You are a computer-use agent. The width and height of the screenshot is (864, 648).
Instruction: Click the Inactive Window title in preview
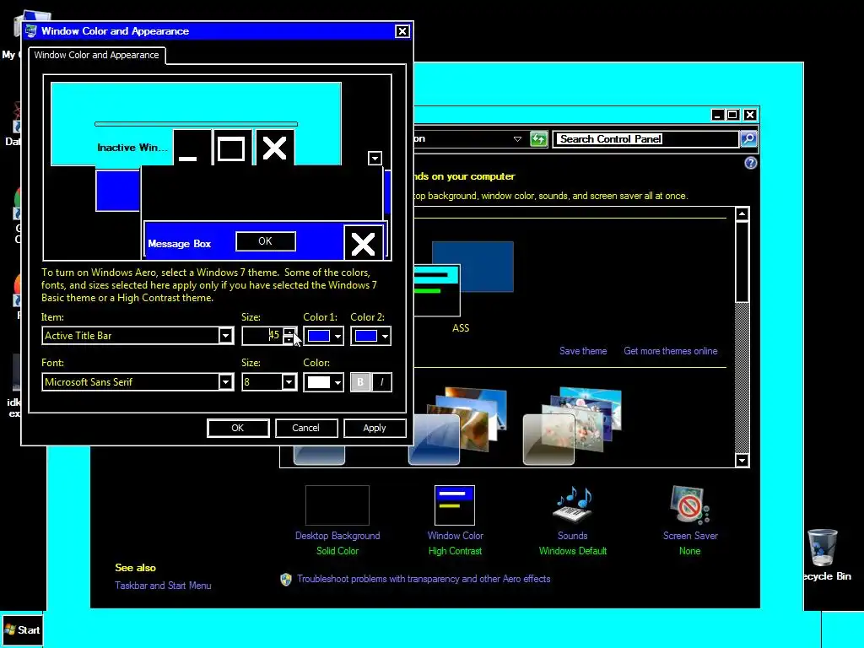pos(132,147)
